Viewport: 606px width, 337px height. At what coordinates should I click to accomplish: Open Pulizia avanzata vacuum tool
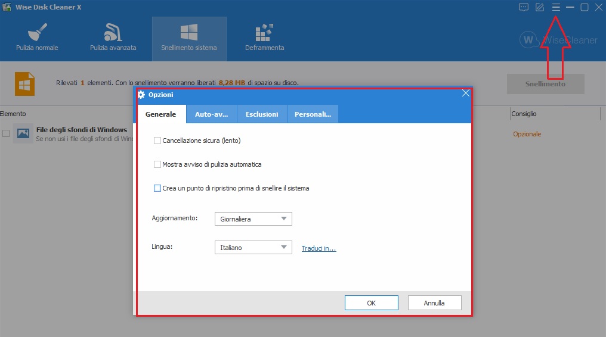coord(113,38)
